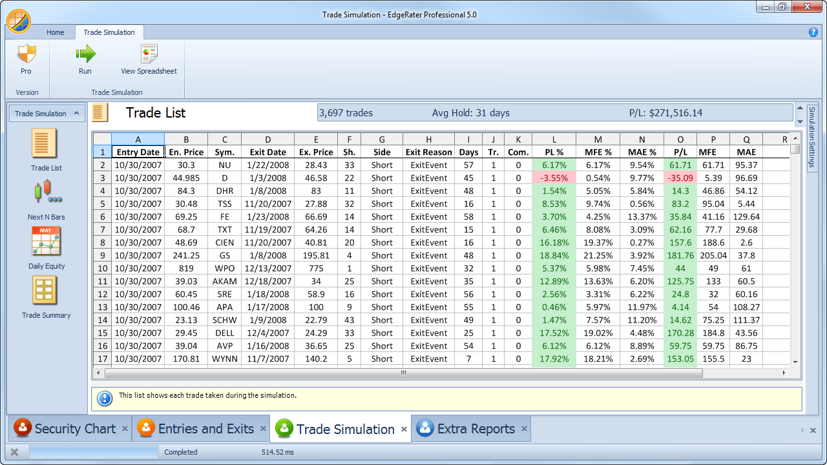Image resolution: width=827 pixels, height=465 pixels.
Task: Click the horizontal scrollbar right arrow
Action: 784,373
